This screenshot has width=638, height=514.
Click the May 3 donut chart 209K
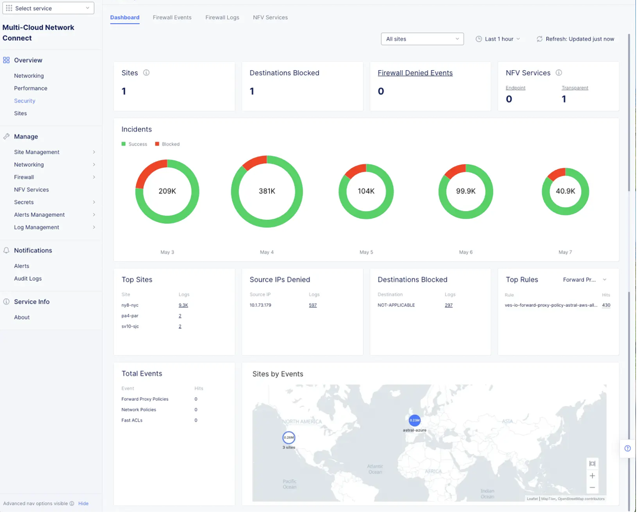(x=168, y=192)
